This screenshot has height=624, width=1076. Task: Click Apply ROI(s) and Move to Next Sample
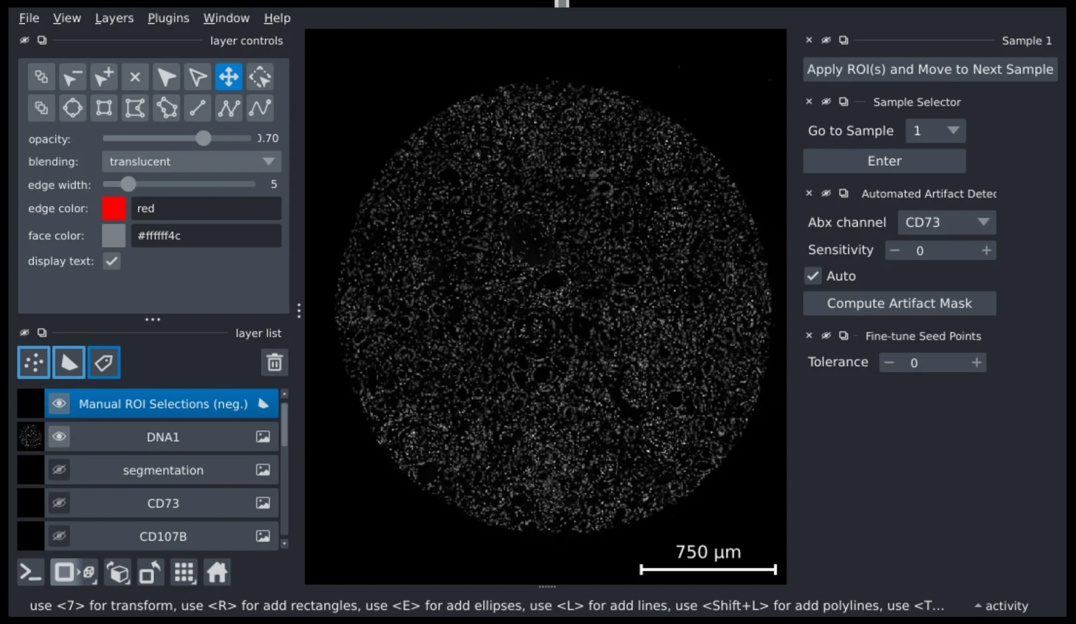[930, 69]
